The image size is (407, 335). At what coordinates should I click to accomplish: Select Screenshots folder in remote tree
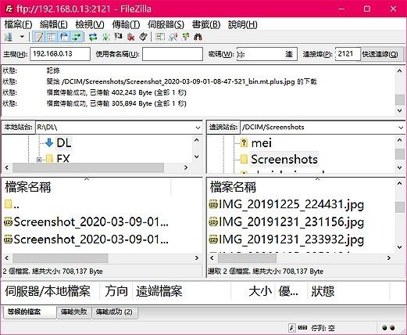[x=284, y=159]
